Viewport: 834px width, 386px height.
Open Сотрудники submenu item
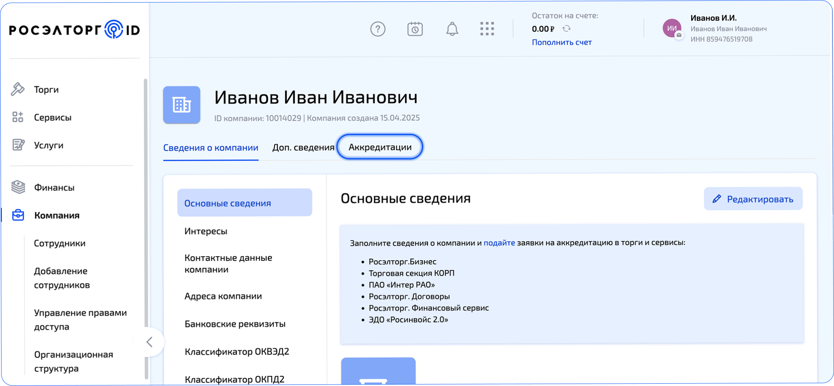click(60, 243)
